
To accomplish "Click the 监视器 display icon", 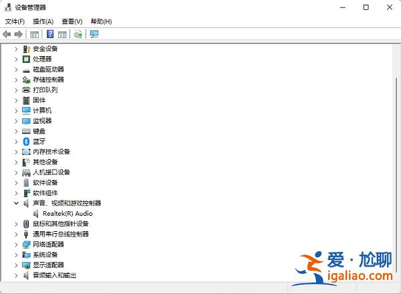I will [26, 121].
